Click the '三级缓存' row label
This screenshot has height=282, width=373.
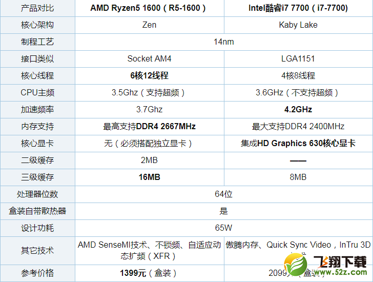pos(37,177)
